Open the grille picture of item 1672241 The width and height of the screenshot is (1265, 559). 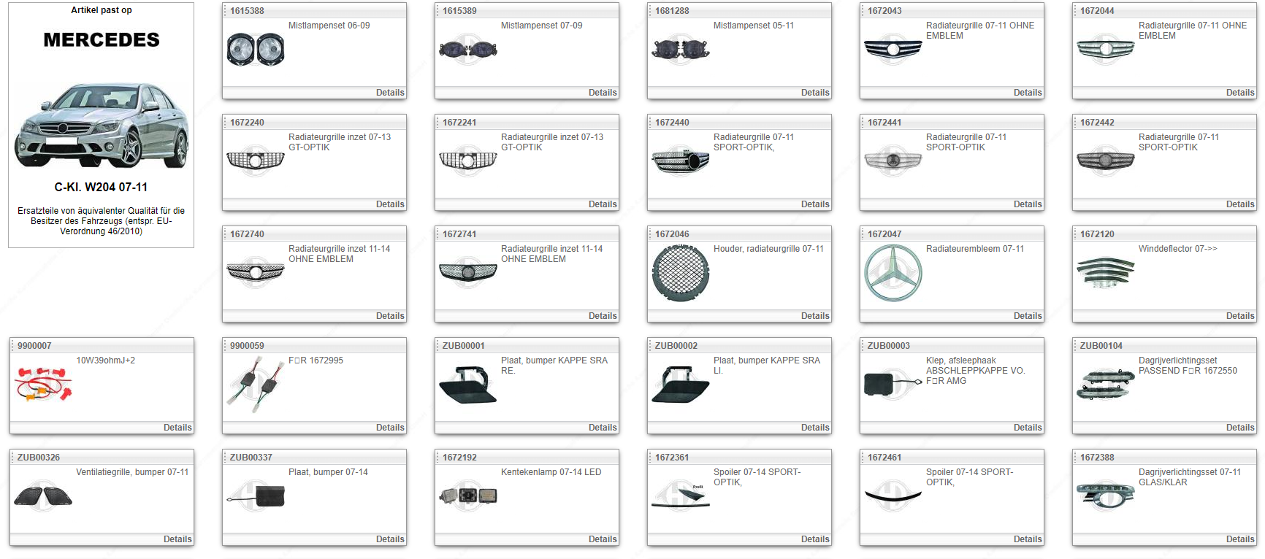[468, 161]
